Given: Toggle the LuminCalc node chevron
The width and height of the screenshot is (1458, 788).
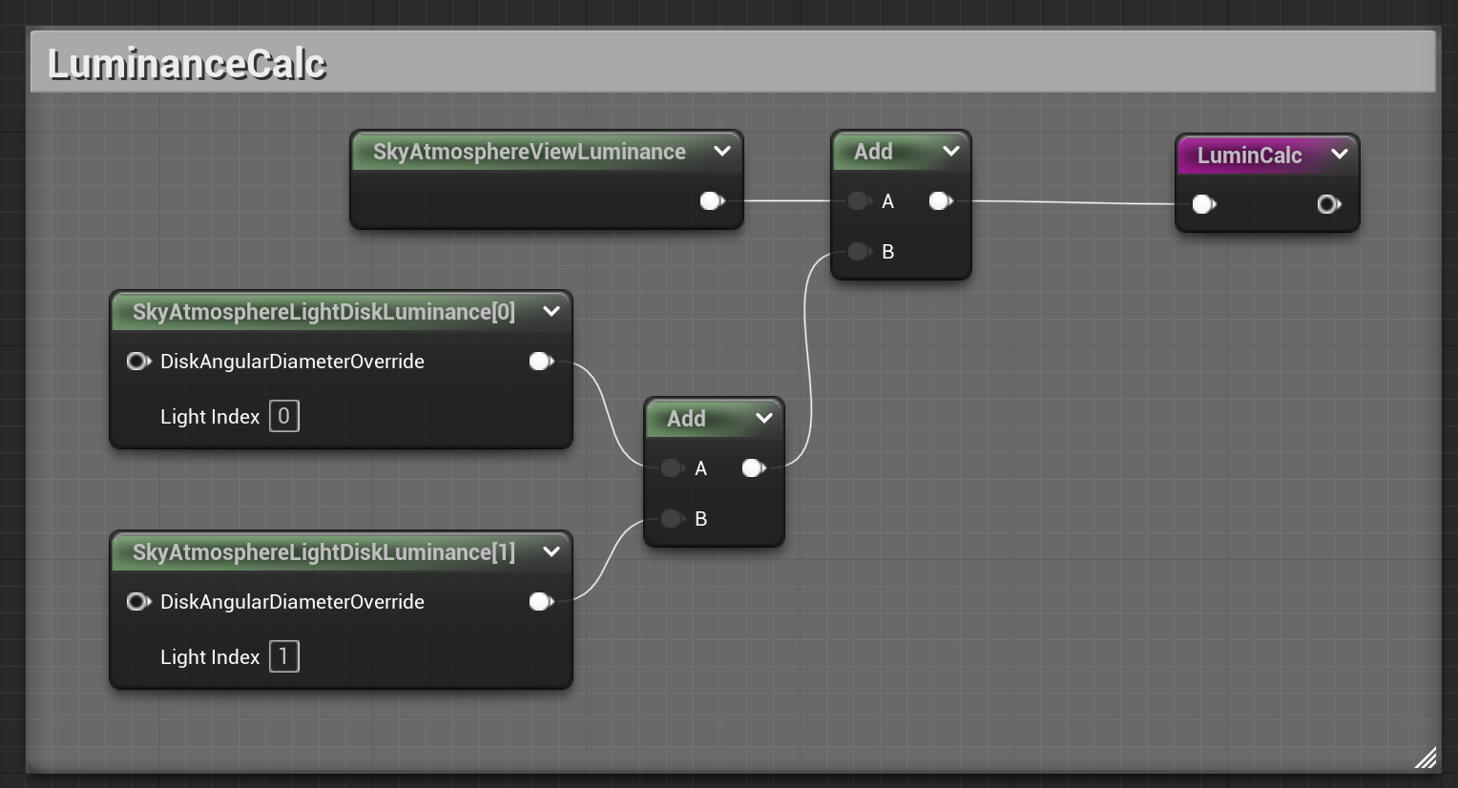Looking at the screenshot, I should coord(1340,154).
